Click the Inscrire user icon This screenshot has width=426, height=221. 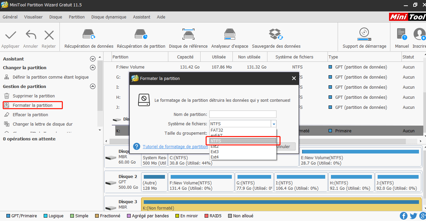[x=420, y=34]
